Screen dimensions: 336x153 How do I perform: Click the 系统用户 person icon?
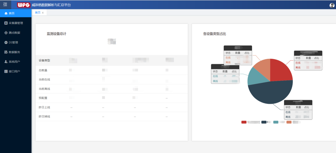click(6, 62)
